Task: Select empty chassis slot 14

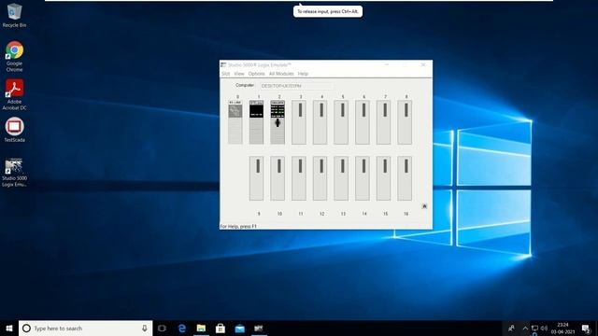Action: coord(363,178)
